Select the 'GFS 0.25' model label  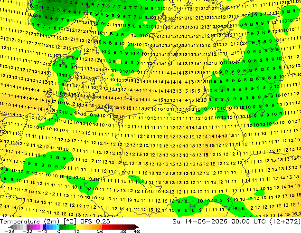pos(95,222)
